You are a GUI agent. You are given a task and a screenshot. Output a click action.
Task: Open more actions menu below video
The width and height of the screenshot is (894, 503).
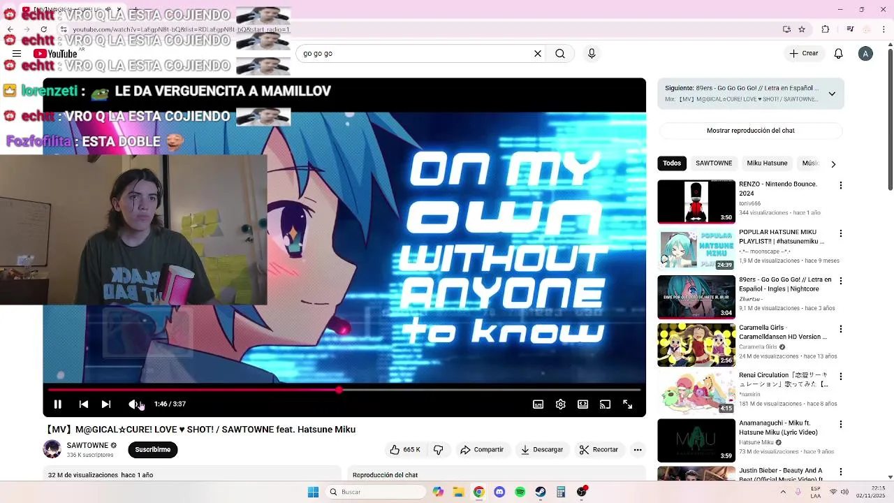(638, 449)
